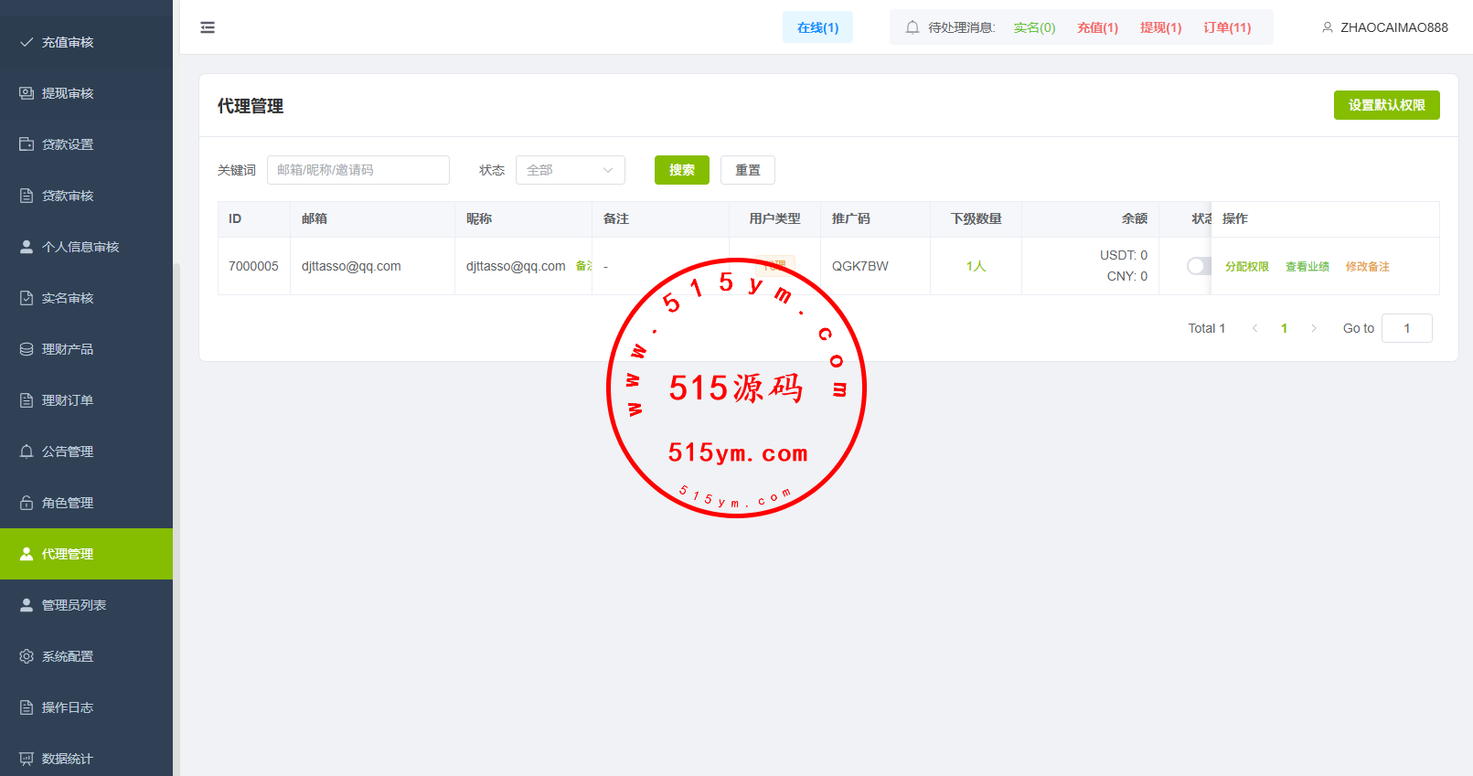Click the 理财产品 coins icon in sidebar
1473x776 pixels.
tap(27, 349)
